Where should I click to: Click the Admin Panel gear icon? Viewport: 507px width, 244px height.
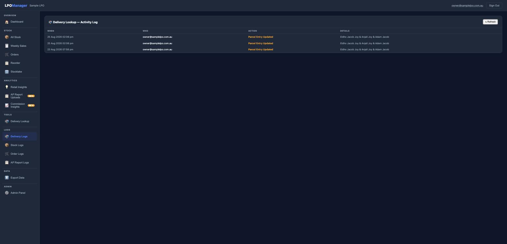coord(7,193)
